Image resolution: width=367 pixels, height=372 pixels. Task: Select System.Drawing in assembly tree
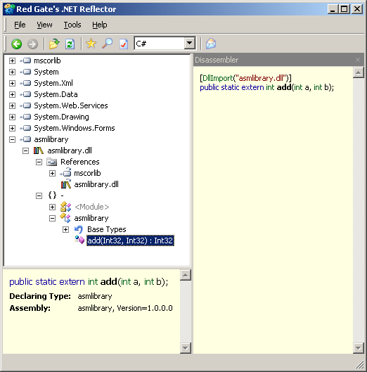coord(61,117)
